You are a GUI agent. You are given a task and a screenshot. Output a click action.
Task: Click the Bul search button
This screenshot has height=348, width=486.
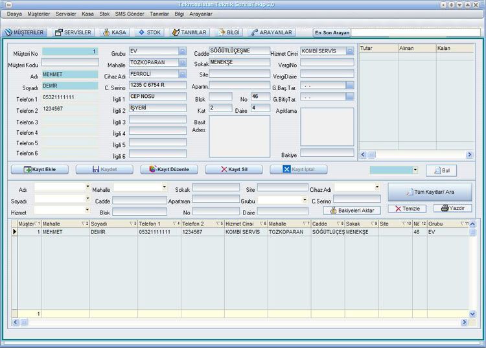coord(441,170)
